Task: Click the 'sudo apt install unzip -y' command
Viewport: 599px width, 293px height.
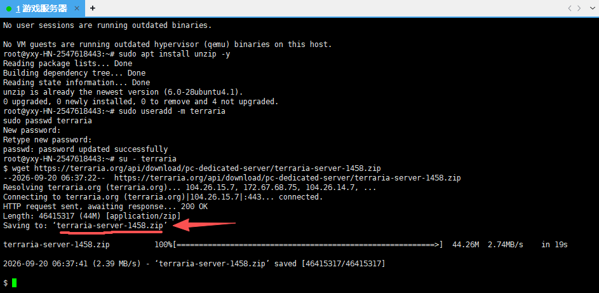Action: [174, 54]
